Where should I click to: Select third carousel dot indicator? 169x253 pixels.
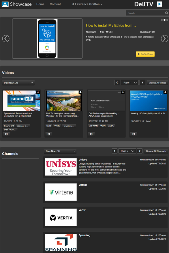167,20
